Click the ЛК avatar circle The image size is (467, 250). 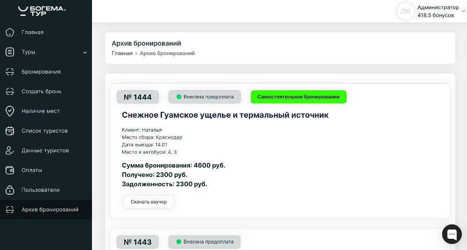tap(405, 11)
